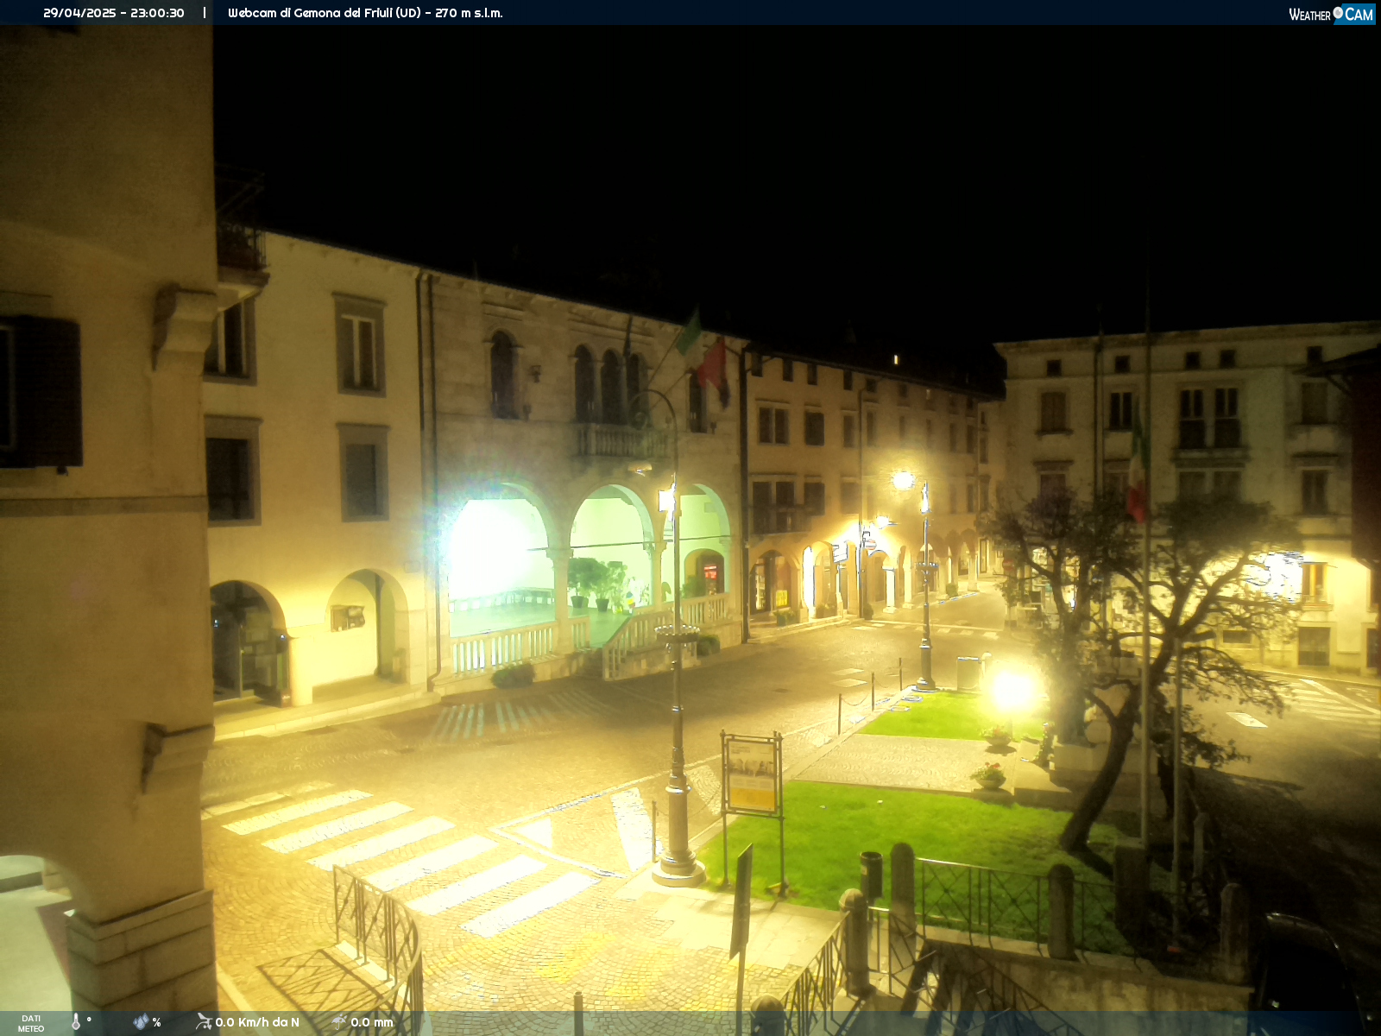Image resolution: width=1381 pixels, height=1036 pixels.
Task: Click the timestamp 29/04/2025 - 23:00:30
Action: [x=114, y=13]
